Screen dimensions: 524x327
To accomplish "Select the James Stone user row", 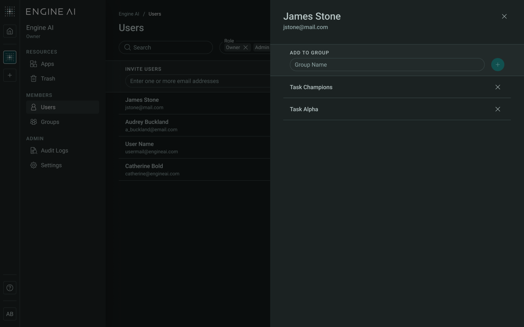I will pos(194,103).
